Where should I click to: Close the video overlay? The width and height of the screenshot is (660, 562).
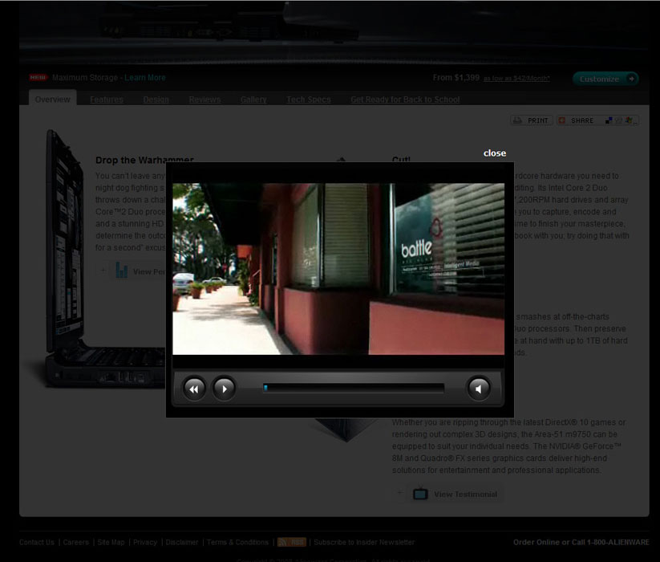[x=494, y=153]
